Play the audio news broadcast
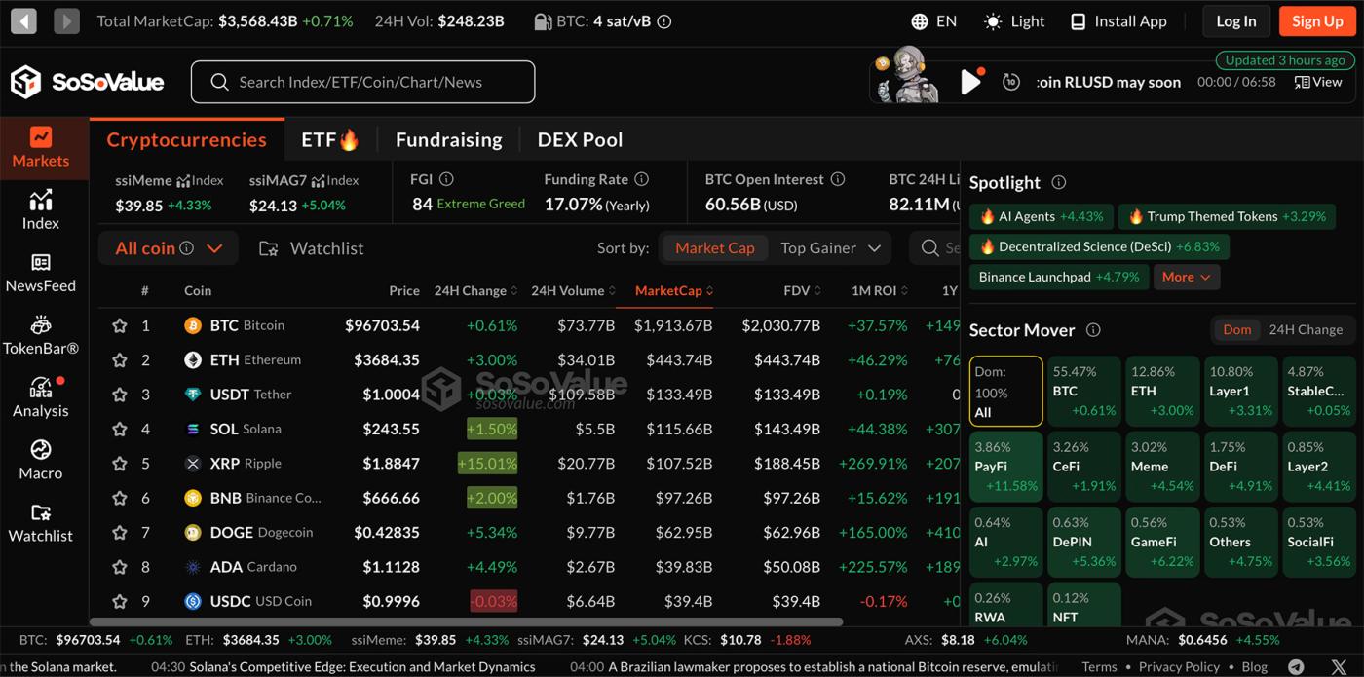Screen dimensions: 1364x677 (969, 82)
